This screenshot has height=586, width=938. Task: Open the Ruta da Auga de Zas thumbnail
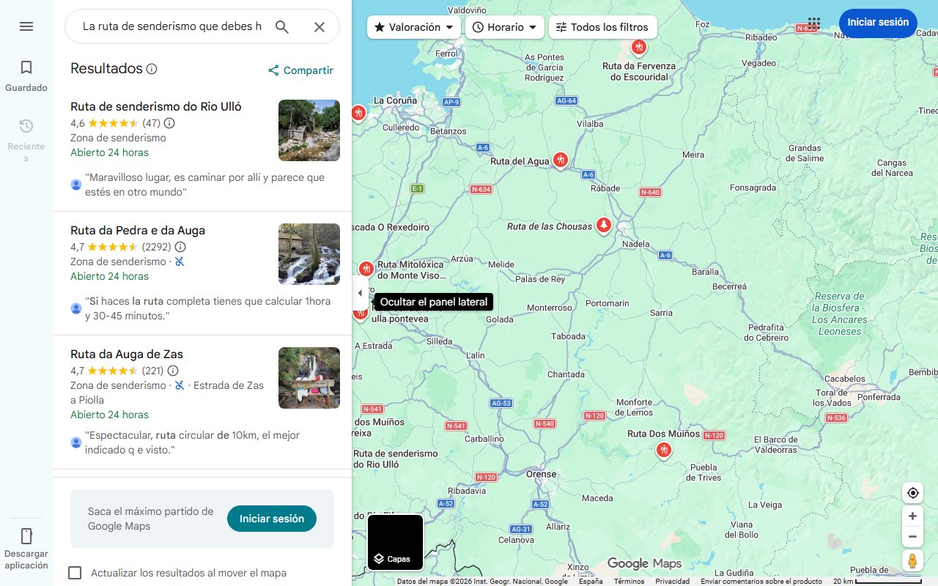coord(309,378)
